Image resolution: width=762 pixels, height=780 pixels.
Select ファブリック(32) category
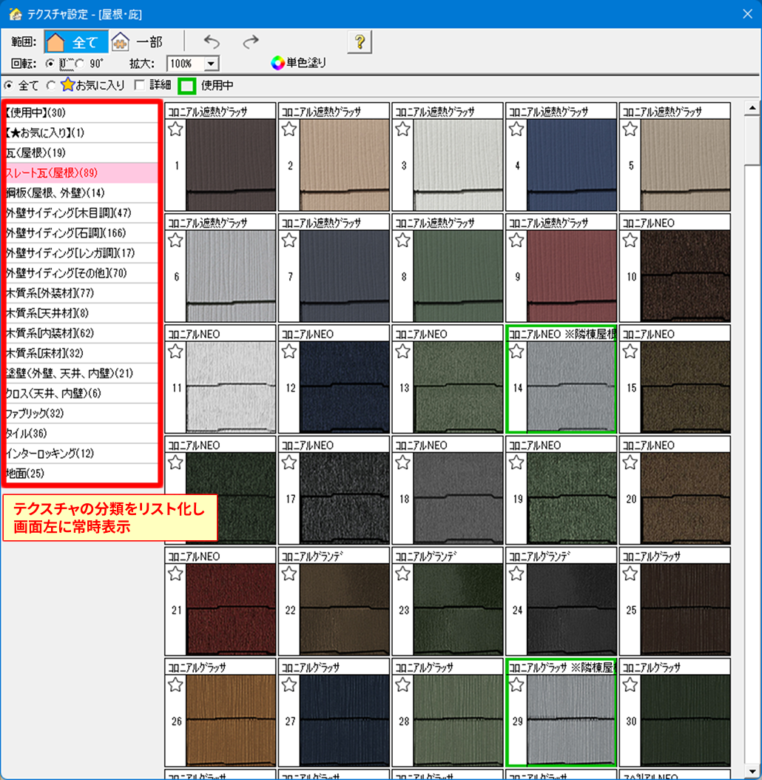click(x=81, y=414)
